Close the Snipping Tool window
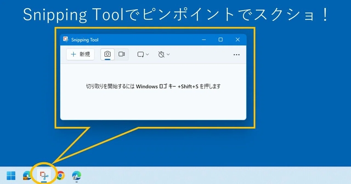This screenshot has height=184, width=351. tap(237, 40)
